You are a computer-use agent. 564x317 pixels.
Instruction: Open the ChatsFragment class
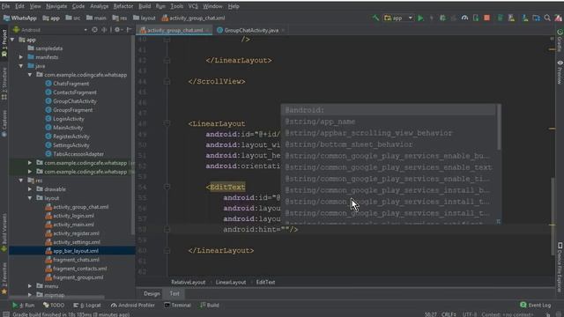(70, 84)
